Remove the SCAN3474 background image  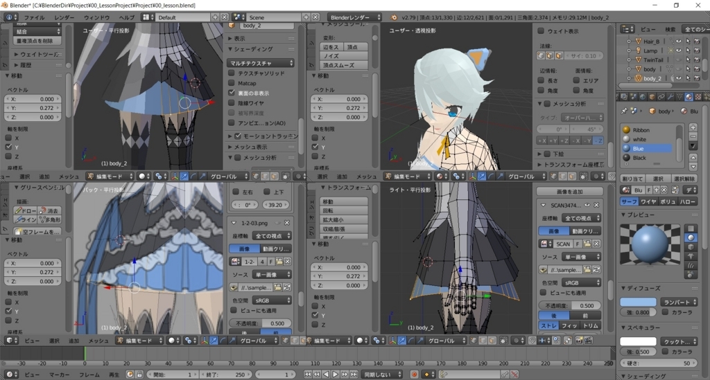596,205
